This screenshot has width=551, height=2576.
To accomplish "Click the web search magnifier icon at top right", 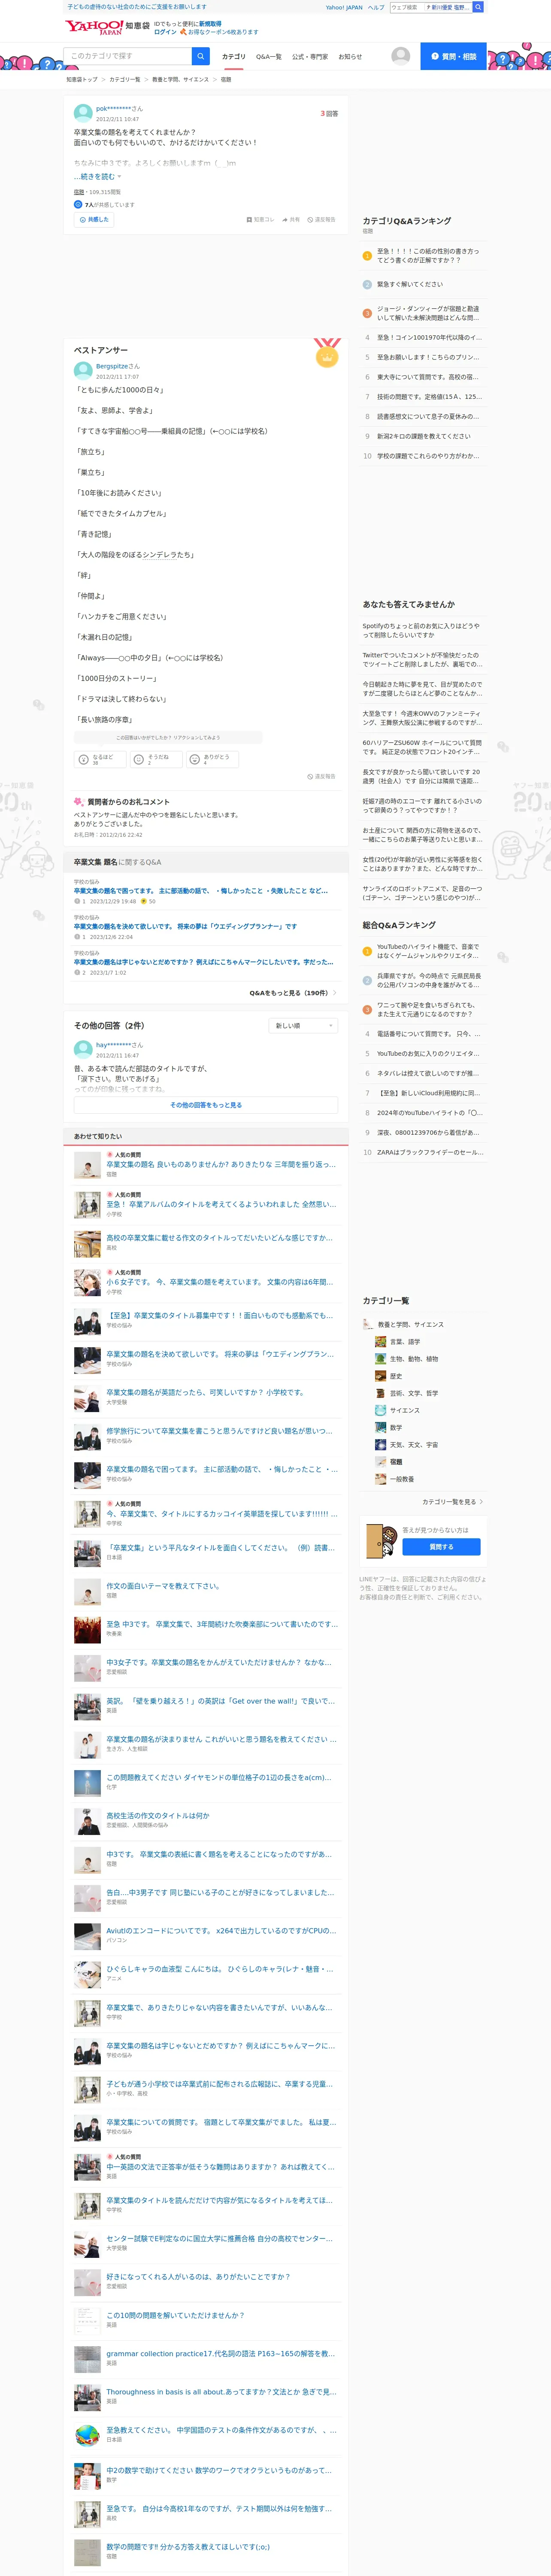I will pyautogui.click(x=478, y=7).
